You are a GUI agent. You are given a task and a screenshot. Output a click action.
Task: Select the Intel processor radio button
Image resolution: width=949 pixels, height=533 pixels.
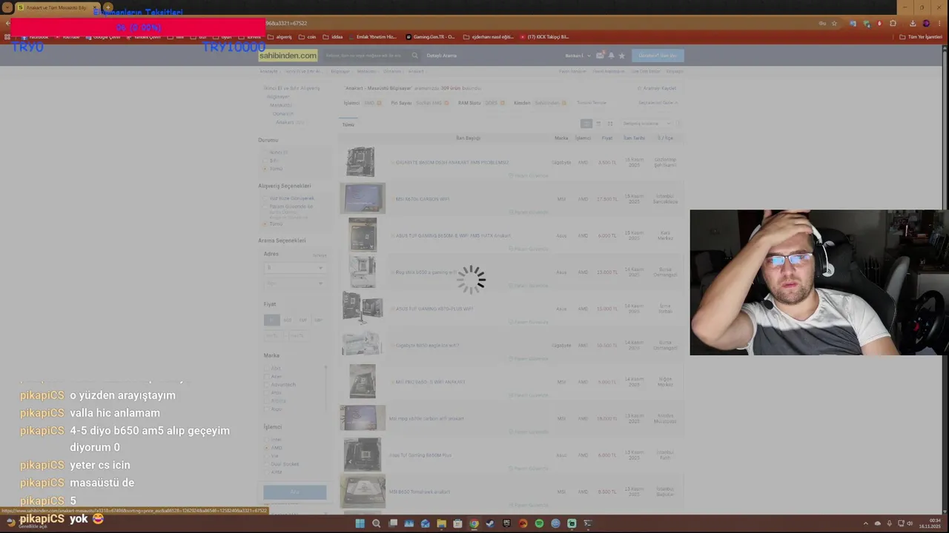coord(267,440)
